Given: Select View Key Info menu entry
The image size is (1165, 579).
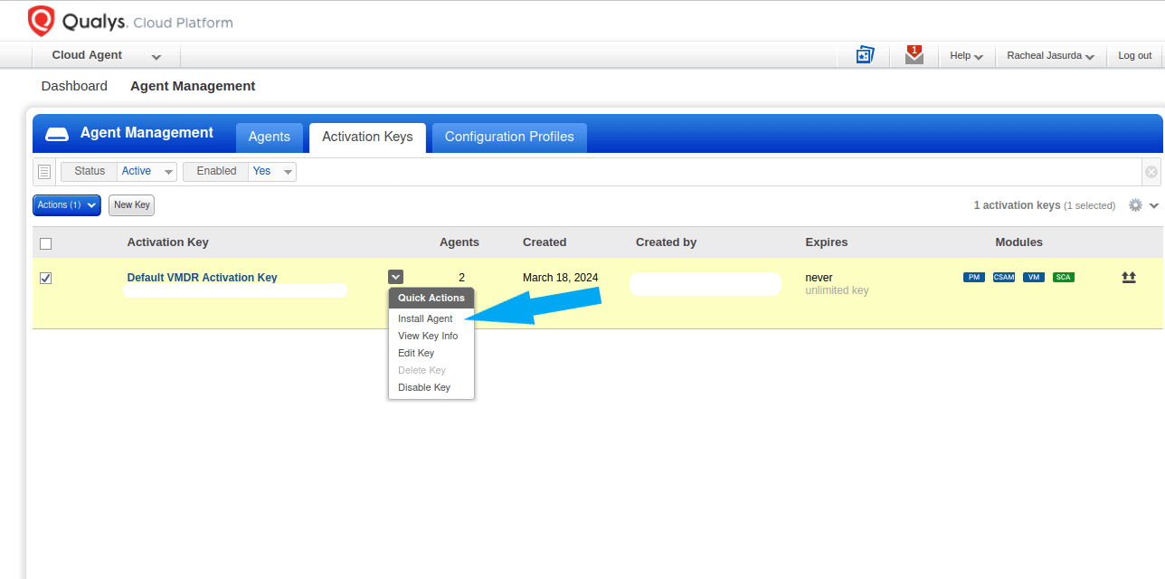Looking at the screenshot, I should (428, 336).
